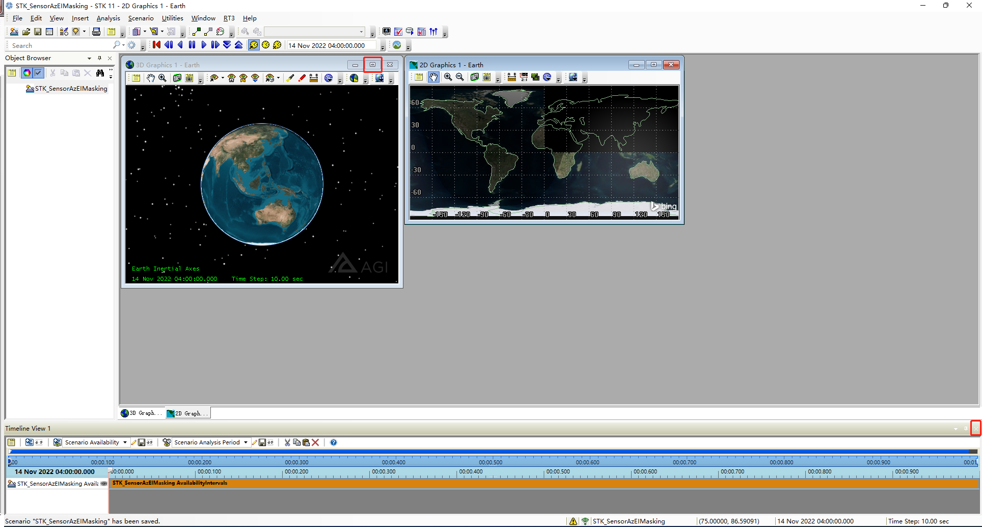Click the Find binoculars icon in Object Browser
Viewport: 982px width, 527px height.
click(100, 73)
